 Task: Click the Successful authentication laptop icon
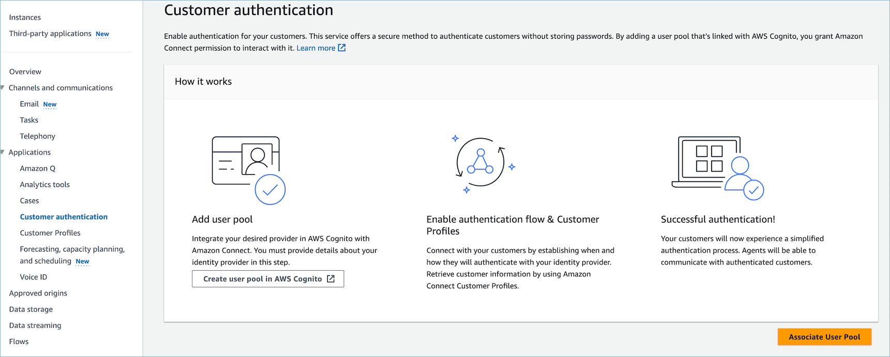tap(717, 168)
